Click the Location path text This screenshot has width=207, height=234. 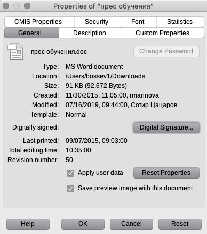click(105, 76)
